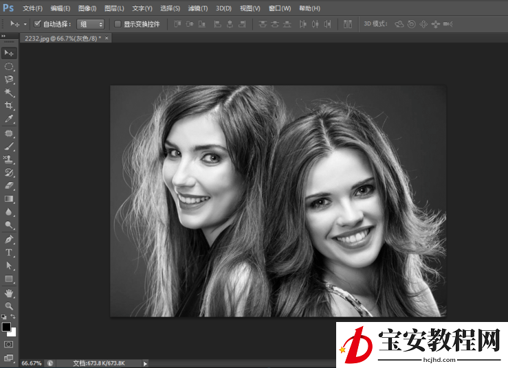Open the 文字(Y) menu
508x368 pixels.
(x=142, y=8)
